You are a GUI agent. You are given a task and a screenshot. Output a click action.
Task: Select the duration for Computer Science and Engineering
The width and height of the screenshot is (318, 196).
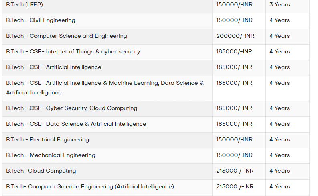280,36
